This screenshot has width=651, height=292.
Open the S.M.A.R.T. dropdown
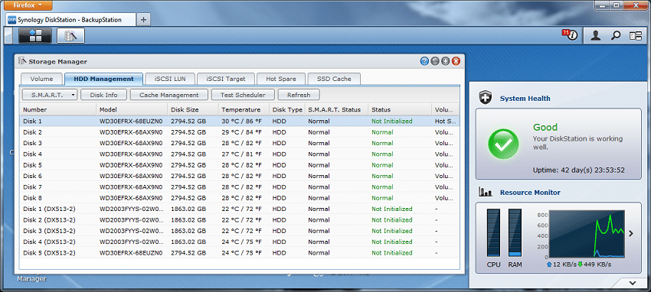coord(50,95)
